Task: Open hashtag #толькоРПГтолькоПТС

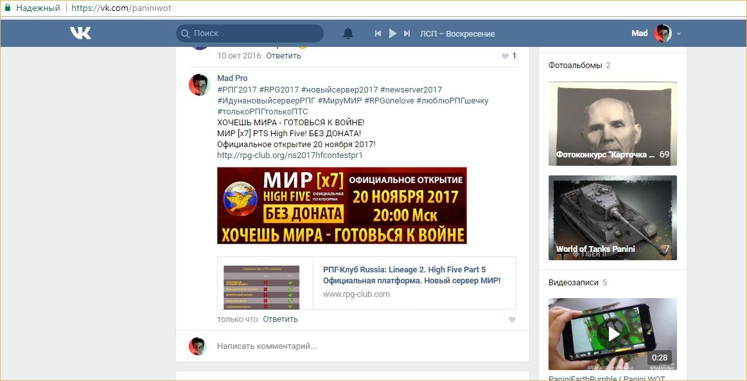Action: point(263,111)
